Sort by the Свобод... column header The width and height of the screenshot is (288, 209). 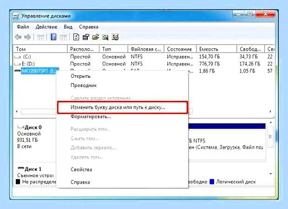click(250, 49)
